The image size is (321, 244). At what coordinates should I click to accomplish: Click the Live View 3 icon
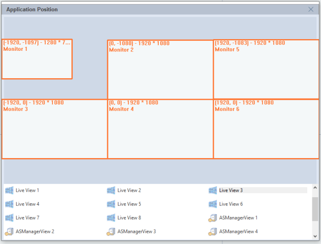(x=213, y=191)
